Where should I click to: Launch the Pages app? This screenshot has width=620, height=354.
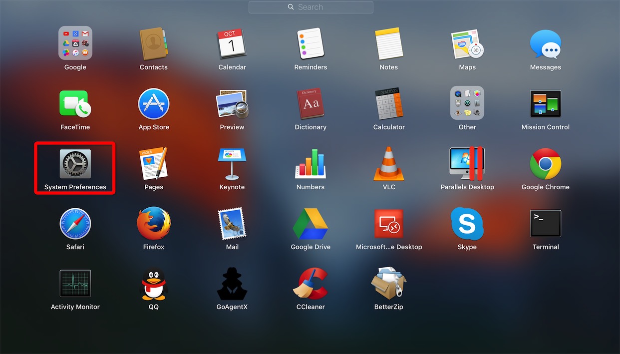(154, 163)
